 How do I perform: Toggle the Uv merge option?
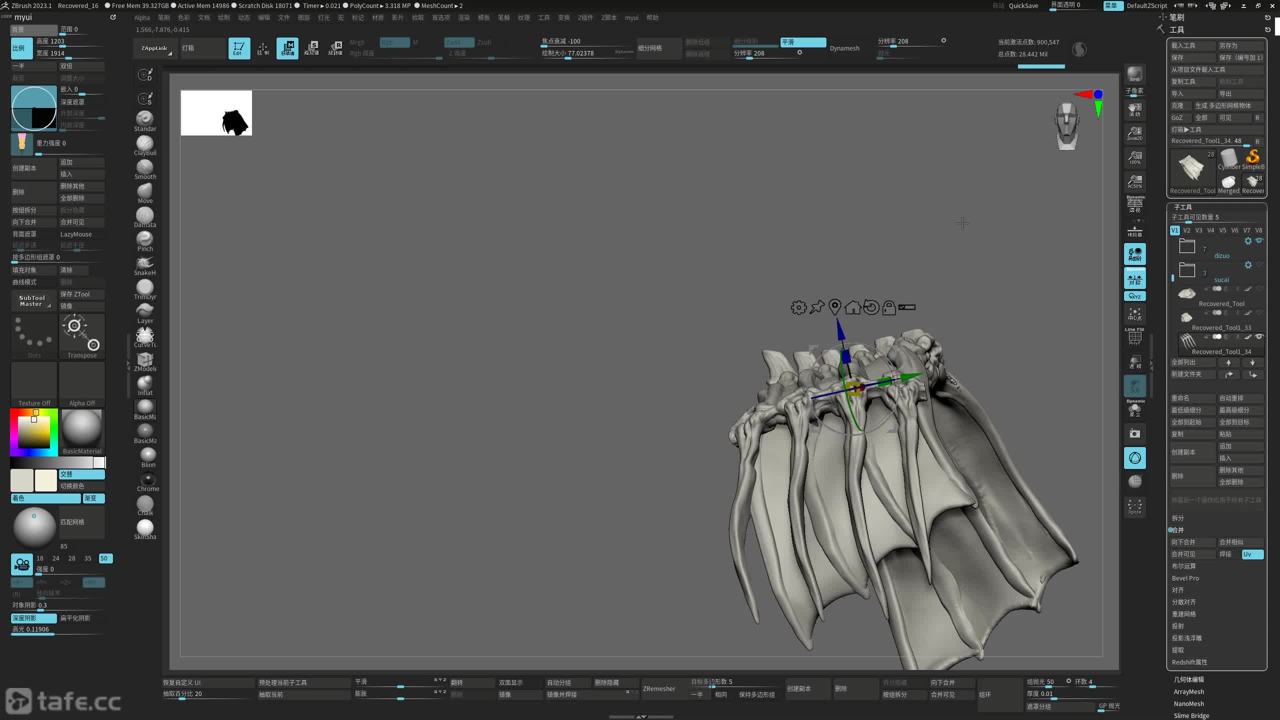1252,554
